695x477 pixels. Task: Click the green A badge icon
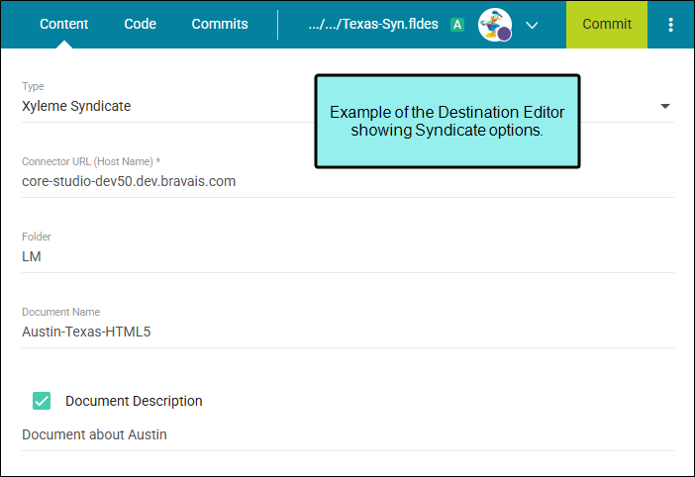coord(456,25)
